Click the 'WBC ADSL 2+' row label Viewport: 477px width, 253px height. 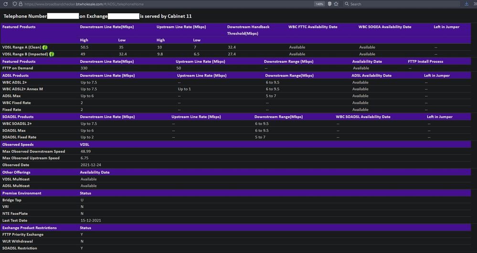[x=15, y=82]
